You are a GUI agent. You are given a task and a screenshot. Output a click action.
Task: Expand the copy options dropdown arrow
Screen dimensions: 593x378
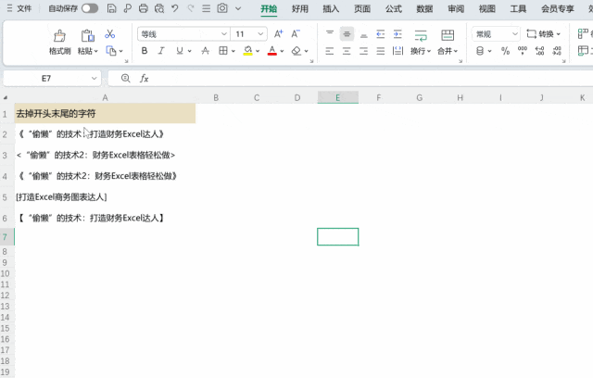click(x=121, y=51)
